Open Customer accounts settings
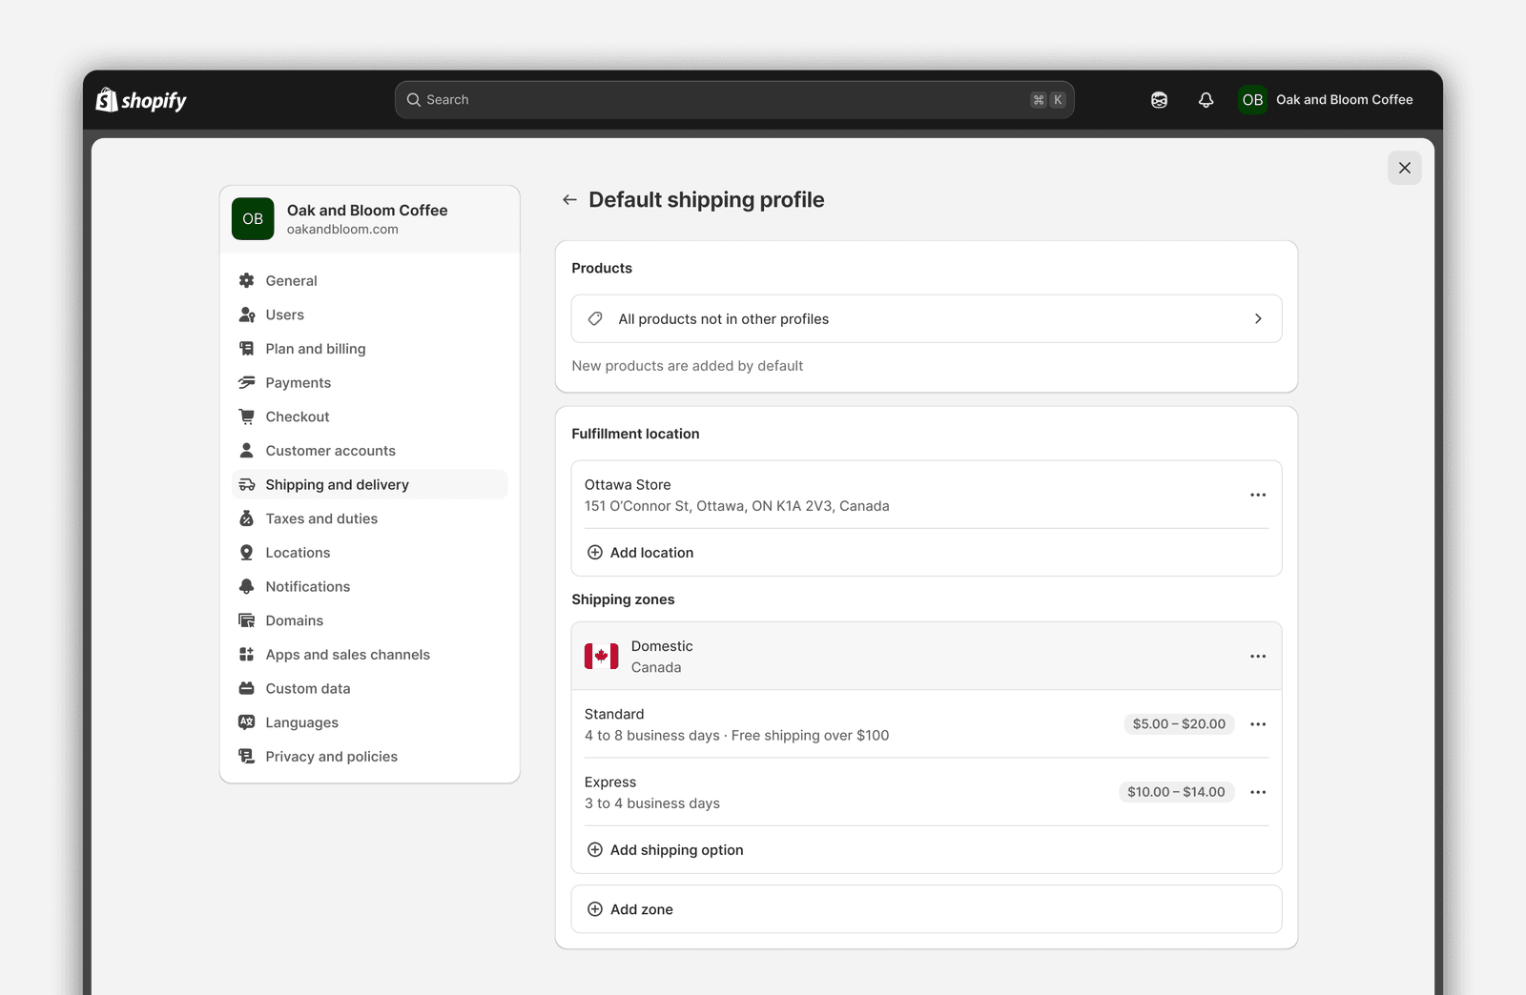Image resolution: width=1526 pixels, height=995 pixels. coord(370,451)
